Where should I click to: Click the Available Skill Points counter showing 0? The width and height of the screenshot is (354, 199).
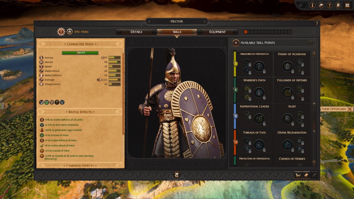(236, 43)
